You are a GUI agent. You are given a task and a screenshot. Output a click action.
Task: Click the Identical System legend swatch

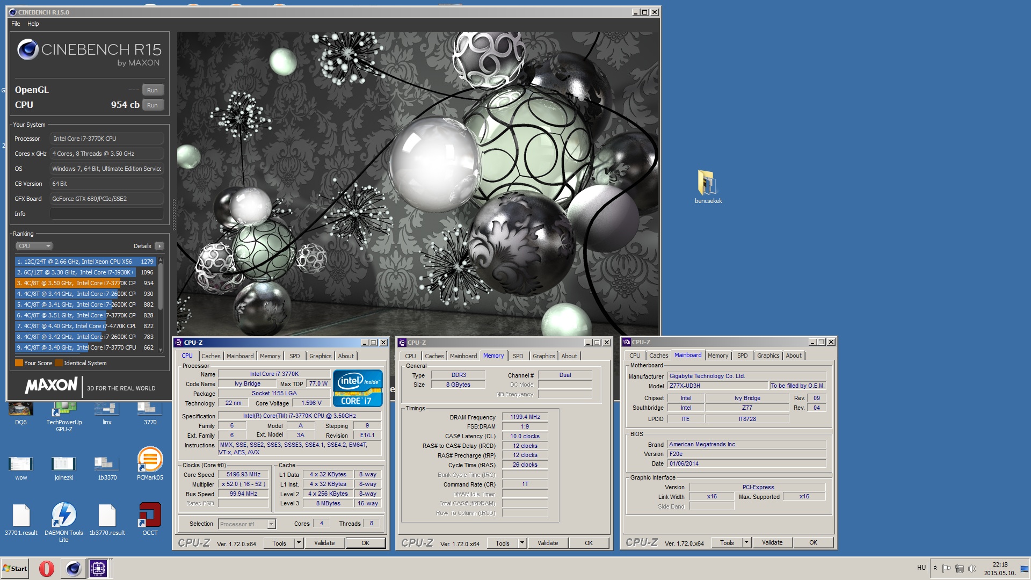pos(59,363)
